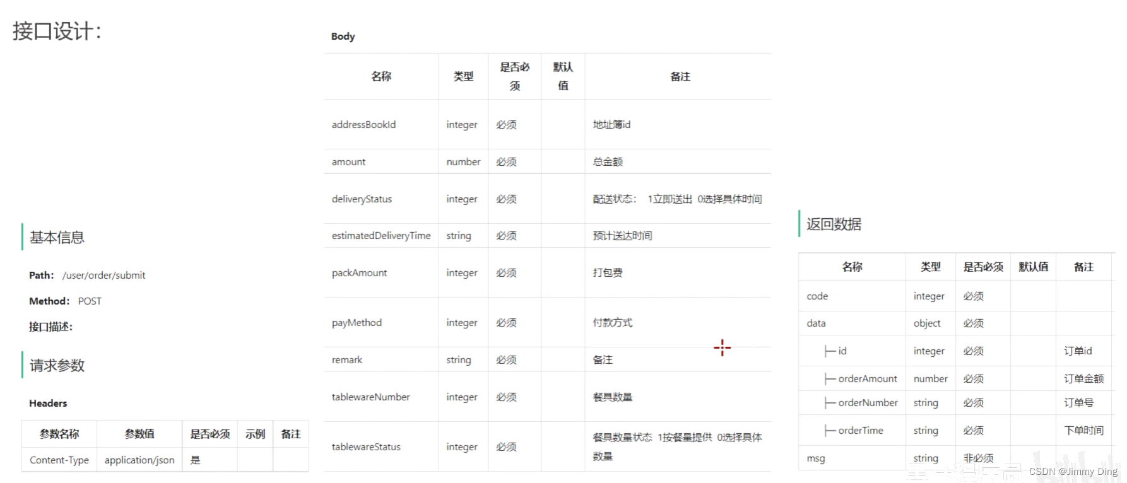Select the 打包费 remark text
1127x483 pixels.
point(608,272)
